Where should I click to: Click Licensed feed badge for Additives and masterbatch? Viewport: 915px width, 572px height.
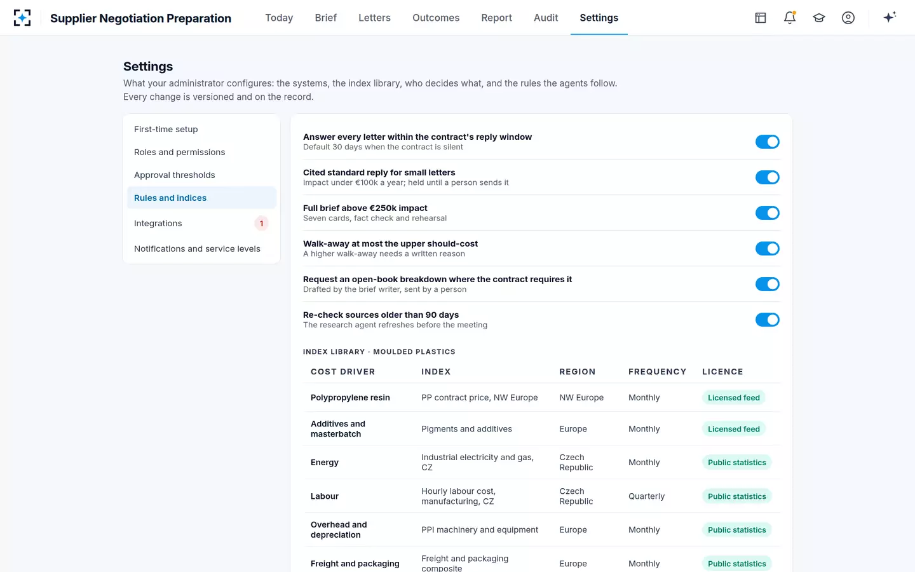pos(734,429)
